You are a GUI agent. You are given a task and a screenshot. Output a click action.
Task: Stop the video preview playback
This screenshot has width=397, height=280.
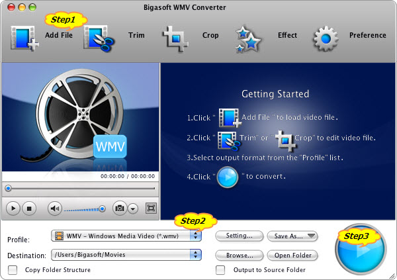tap(29, 209)
